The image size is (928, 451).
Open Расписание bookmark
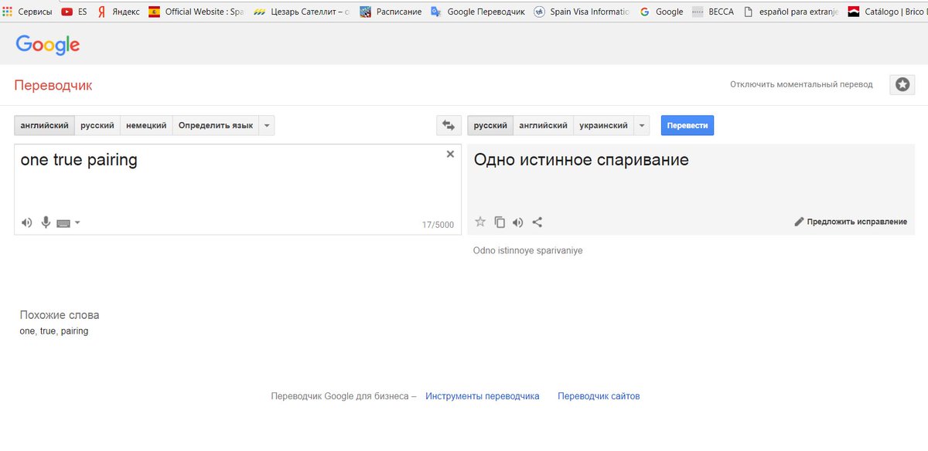[391, 12]
